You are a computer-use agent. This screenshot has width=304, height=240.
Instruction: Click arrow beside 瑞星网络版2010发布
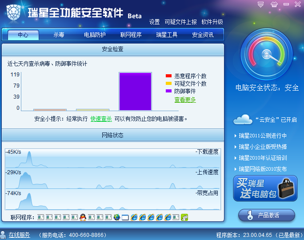[x=236, y=169]
